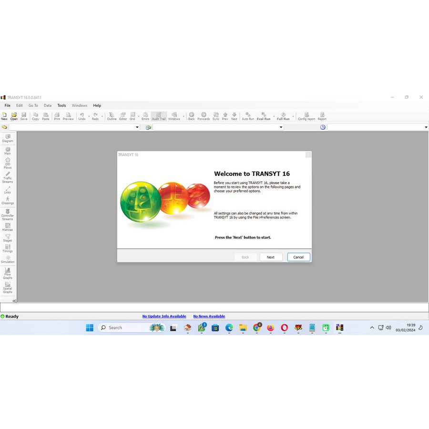This screenshot has height=429, width=429.
Task: Open the Tools menu
Action: pos(61,105)
